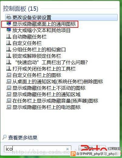This screenshot has width=122, height=158.
Task: Click the monitor icon beside 显示或隐藏桌面上的通用图标
Action: point(9,24)
